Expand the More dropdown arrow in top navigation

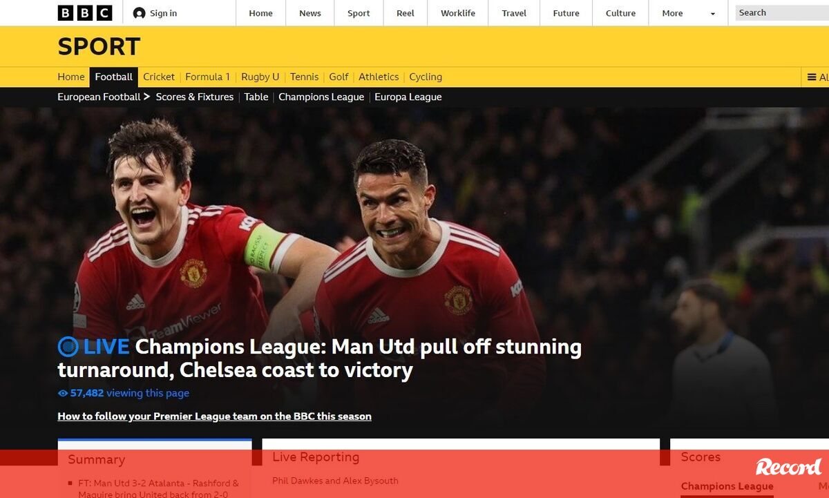point(713,14)
